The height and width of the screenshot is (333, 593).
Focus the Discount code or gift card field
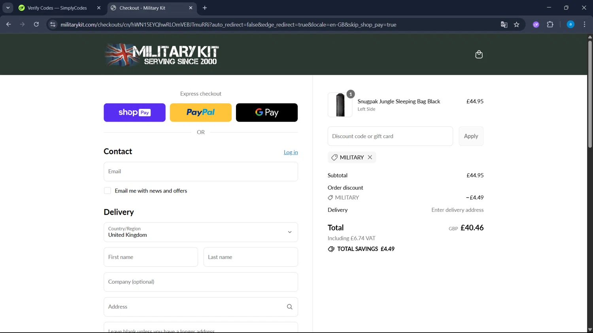point(390,136)
